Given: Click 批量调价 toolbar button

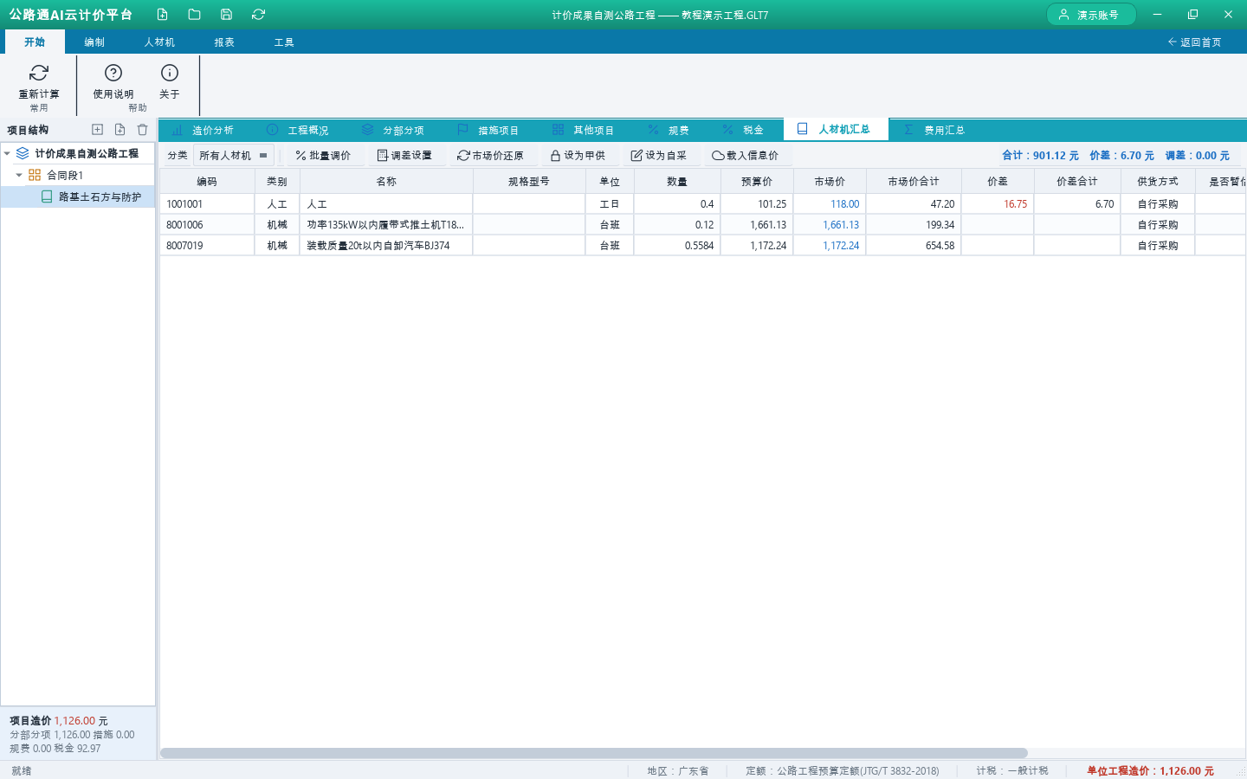Looking at the screenshot, I should click(x=323, y=156).
